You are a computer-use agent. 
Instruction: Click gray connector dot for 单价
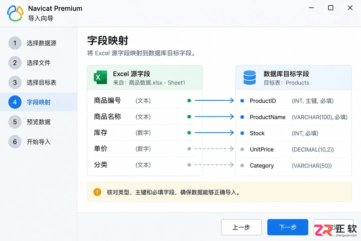click(189, 149)
